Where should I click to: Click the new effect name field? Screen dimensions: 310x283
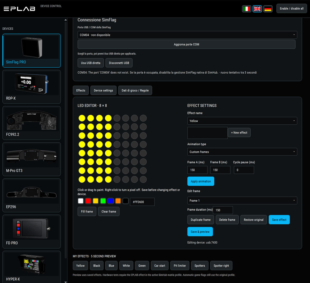point(207,133)
